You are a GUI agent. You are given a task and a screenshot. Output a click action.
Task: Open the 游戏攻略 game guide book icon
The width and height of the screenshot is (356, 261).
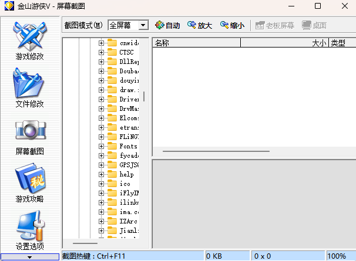click(29, 182)
